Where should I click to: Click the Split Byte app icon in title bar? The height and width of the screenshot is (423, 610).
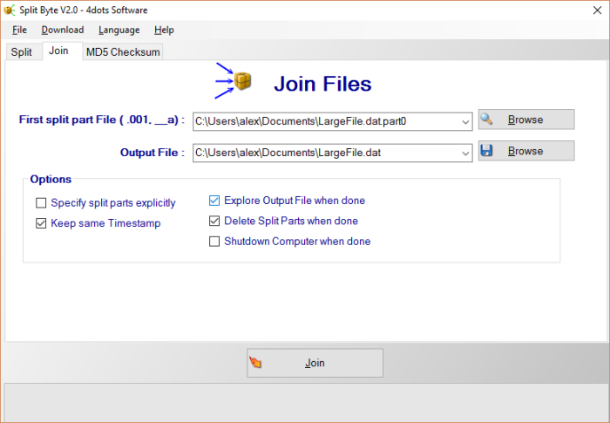coord(10,10)
